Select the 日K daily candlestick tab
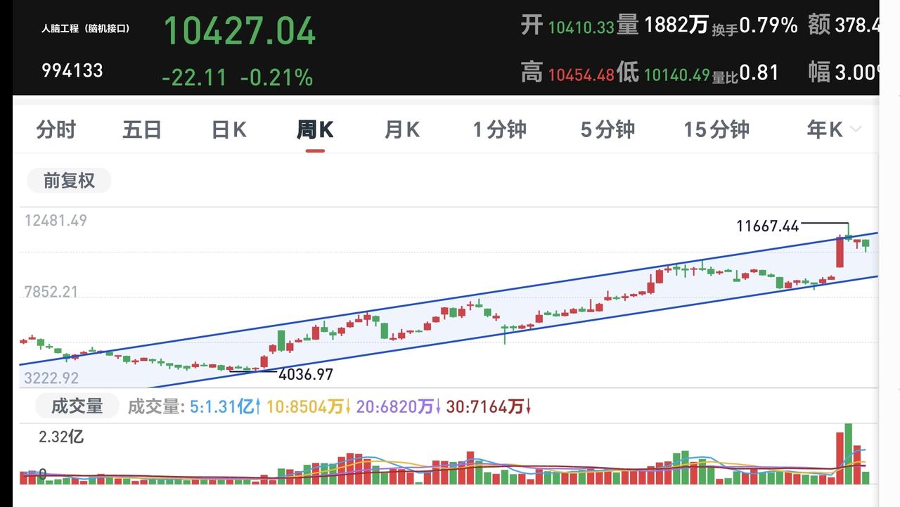 229,129
